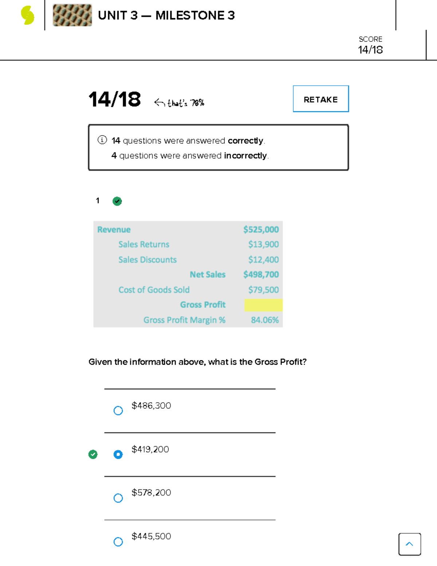Click the Net Sales value $498,700
Screen dimensions: 437x566
(261, 274)
